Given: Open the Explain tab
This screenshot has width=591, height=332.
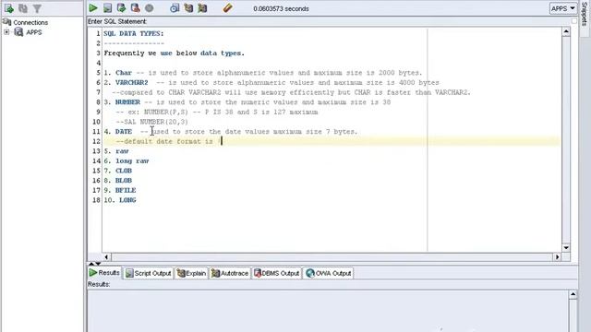Looking at the screenshot, I should point(191,273).
